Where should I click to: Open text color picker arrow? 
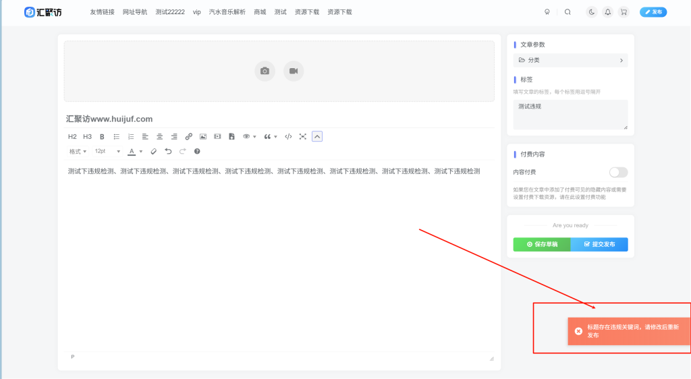141,152
